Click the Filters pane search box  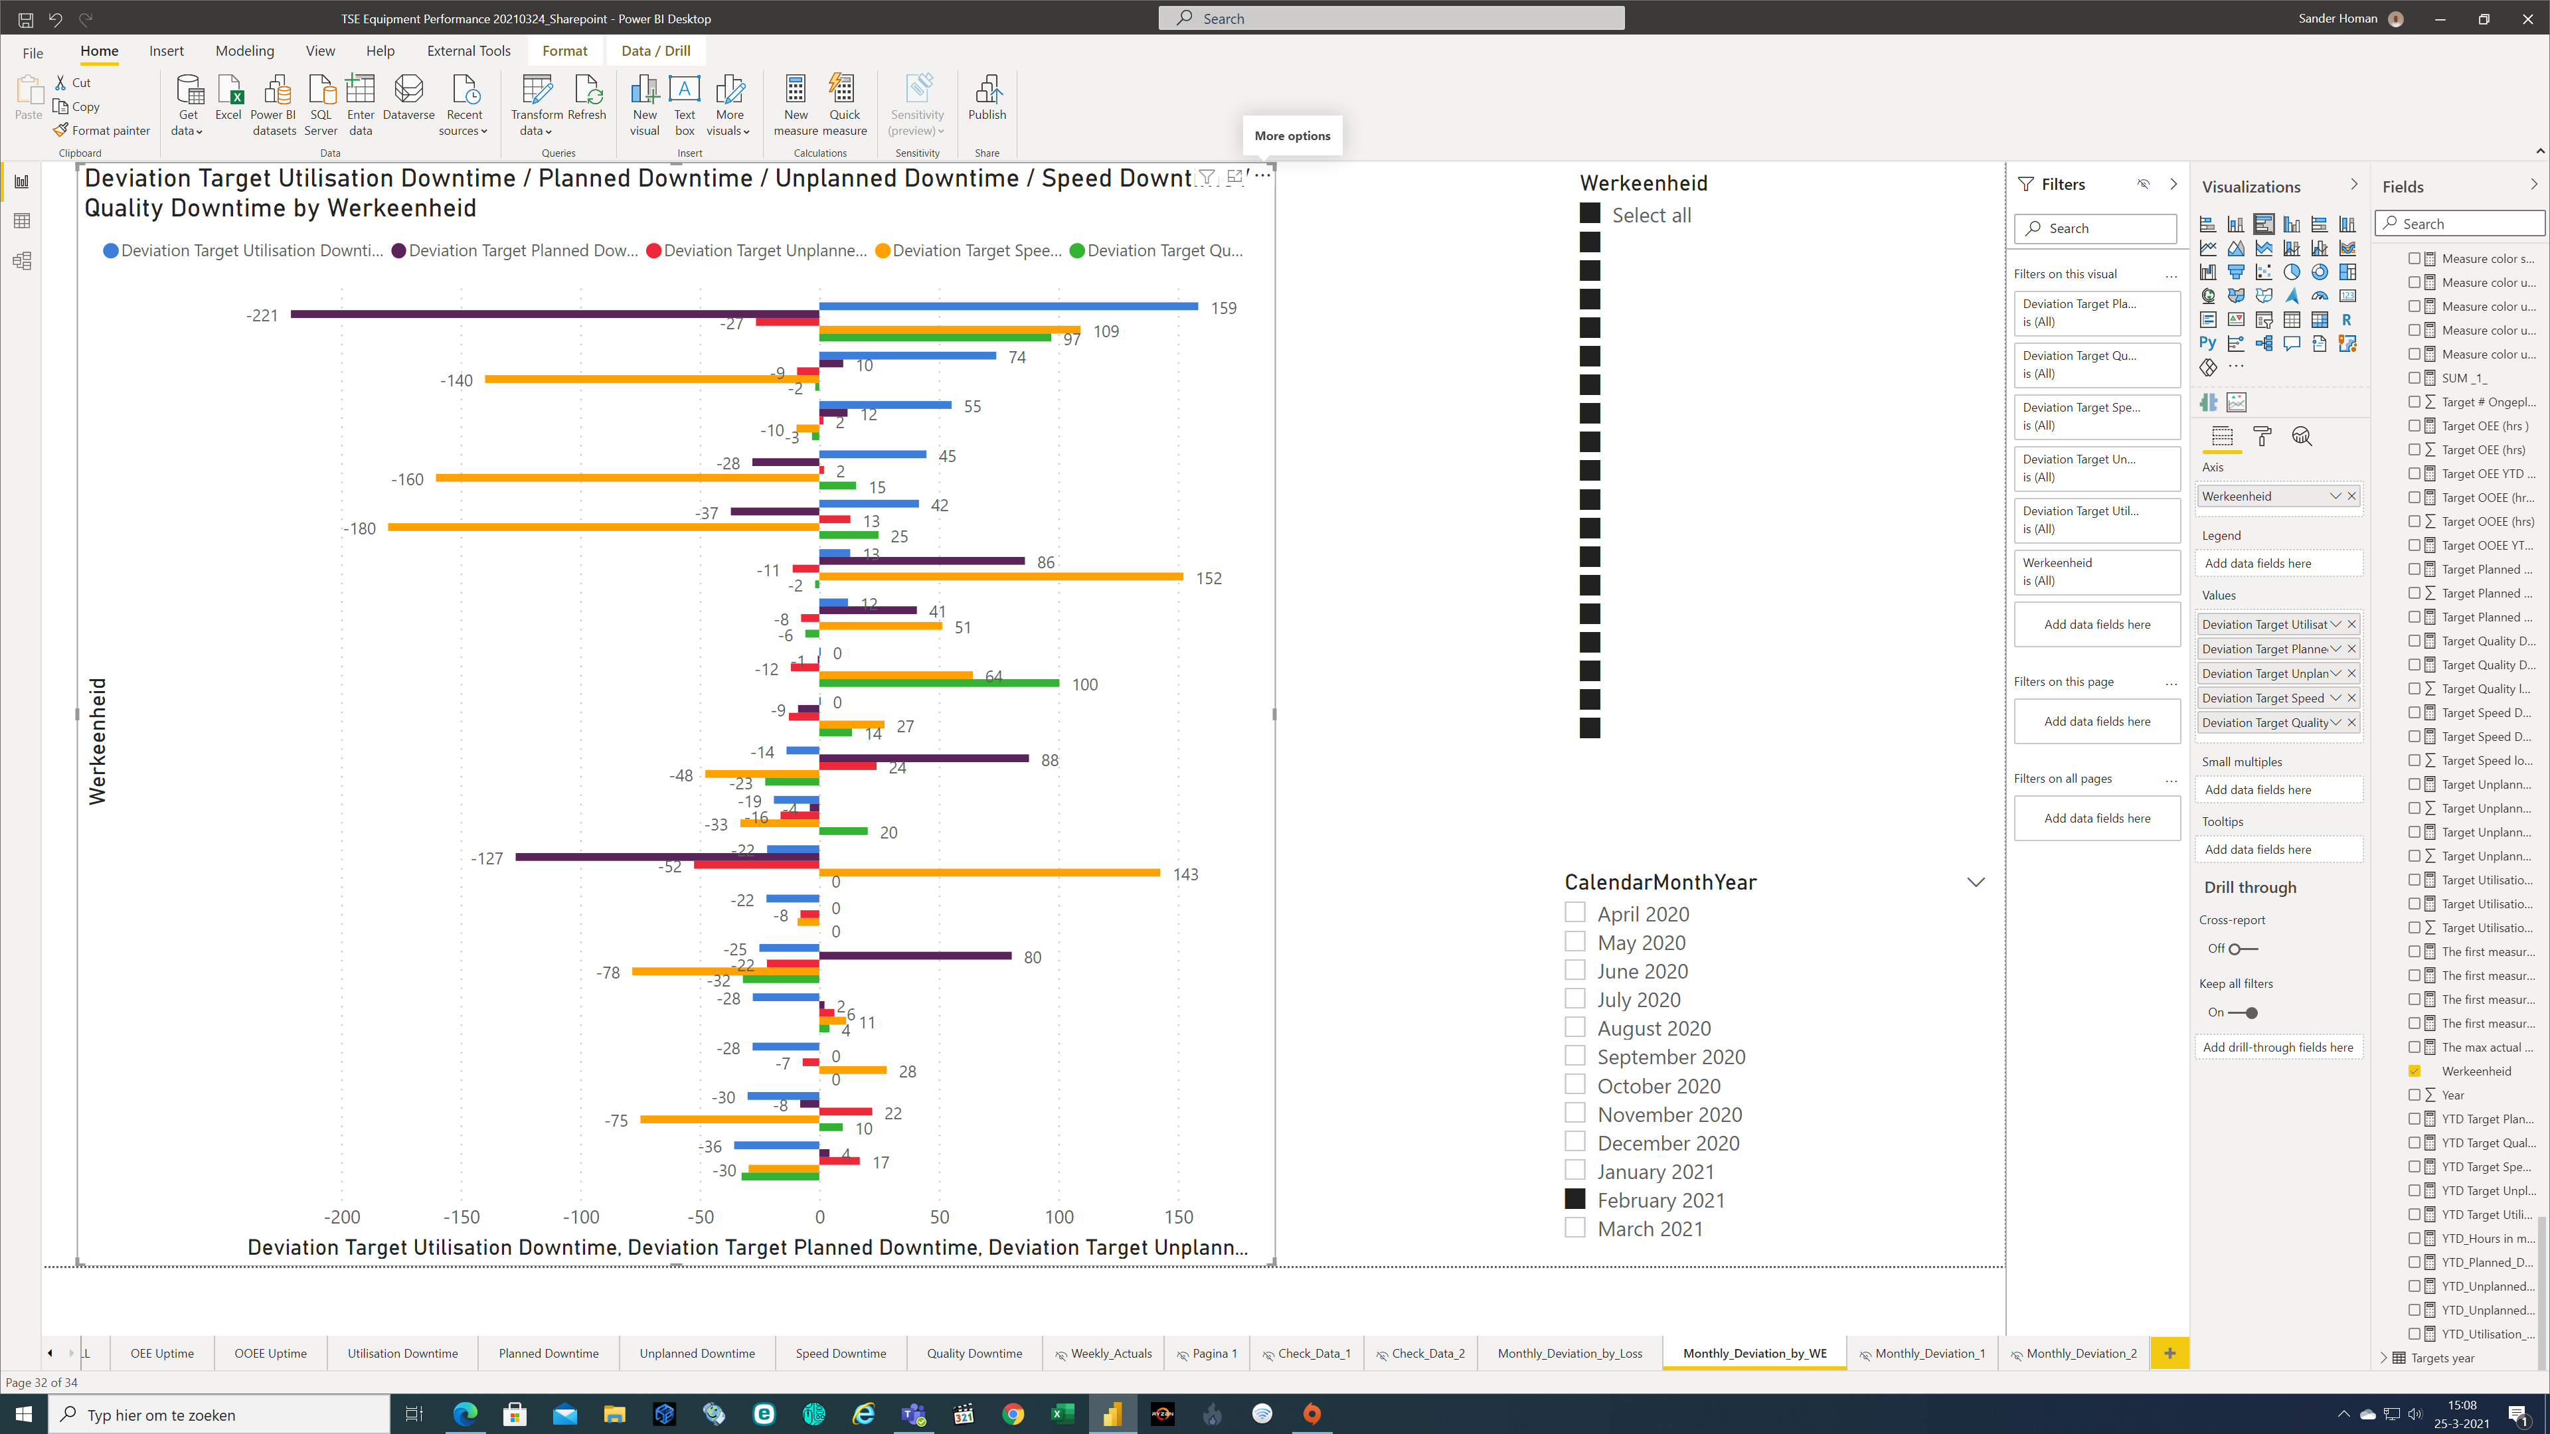(x=2096, y=228)
